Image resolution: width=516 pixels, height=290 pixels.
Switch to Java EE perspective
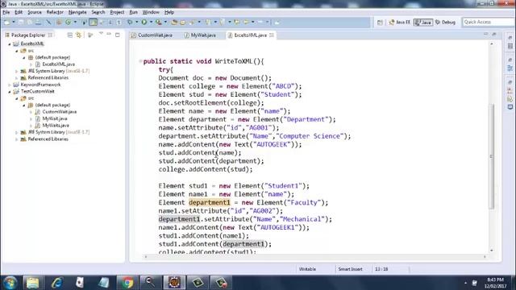click(x=400, y=22)
